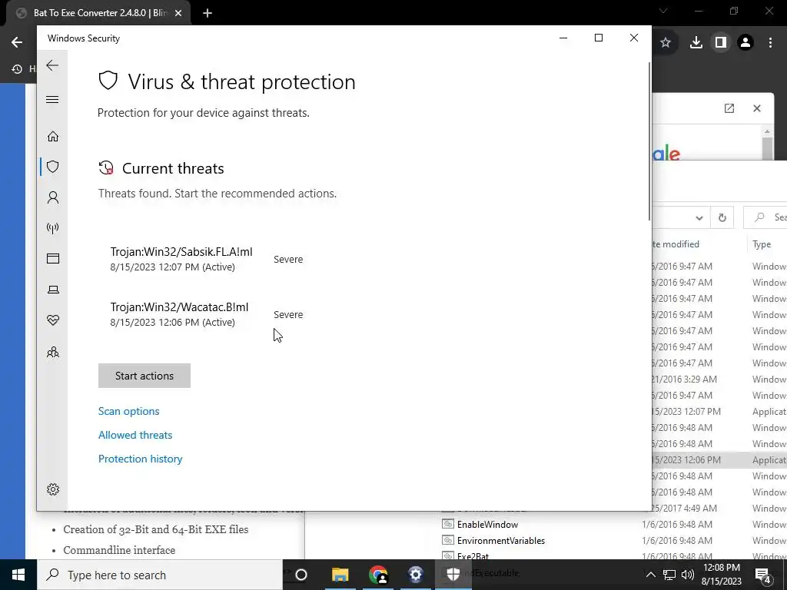Open Chrome from the taskbar

378,575
